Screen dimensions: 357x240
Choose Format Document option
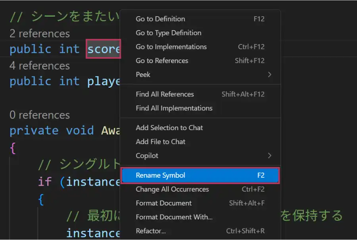click(x=163, y=203)
